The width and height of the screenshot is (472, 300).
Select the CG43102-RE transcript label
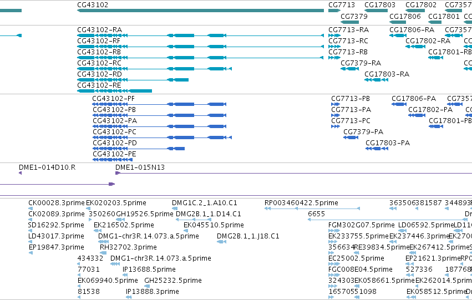(x=99, y=85)
